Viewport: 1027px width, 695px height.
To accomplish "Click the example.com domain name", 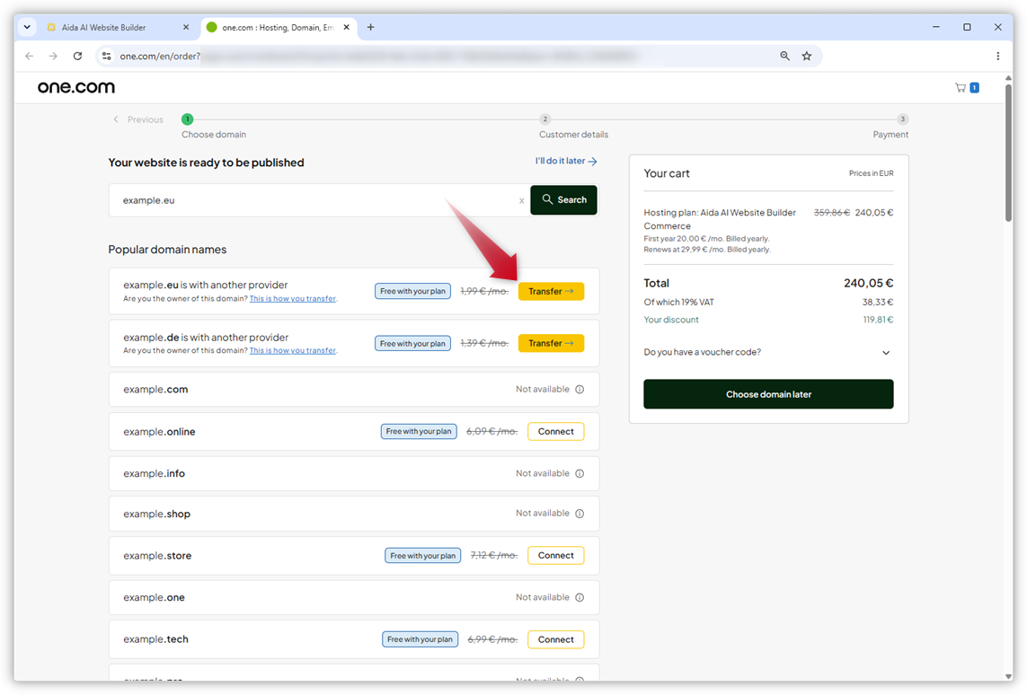I will (x=155, y=390).
